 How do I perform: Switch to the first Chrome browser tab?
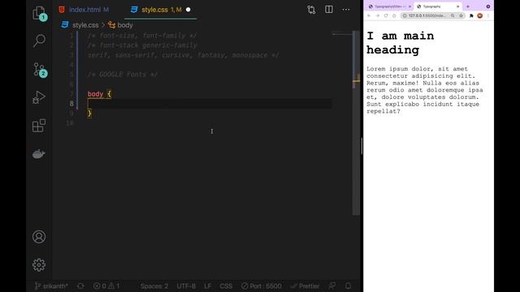[389, 6]
